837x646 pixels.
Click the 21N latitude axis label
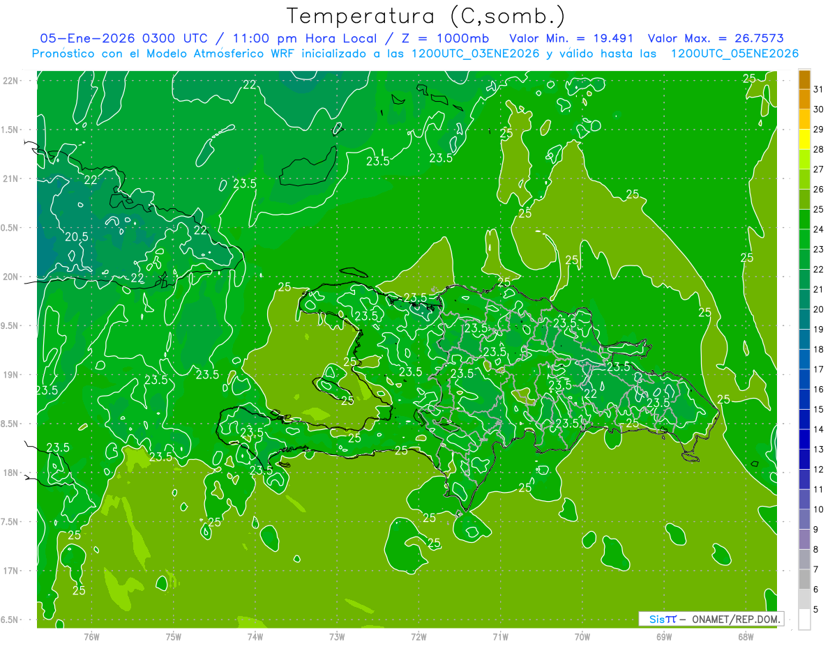[x=11, y=178]
